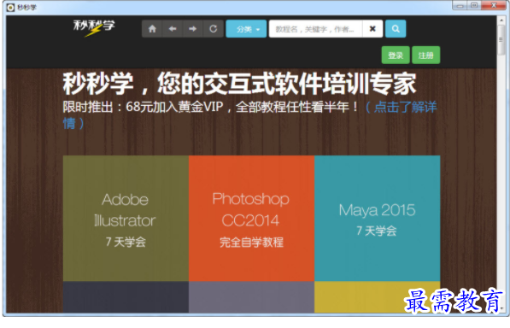The height and width of the screenshot is (328, 510).
Task: Click the green 登录 login button
Action: 396,56
